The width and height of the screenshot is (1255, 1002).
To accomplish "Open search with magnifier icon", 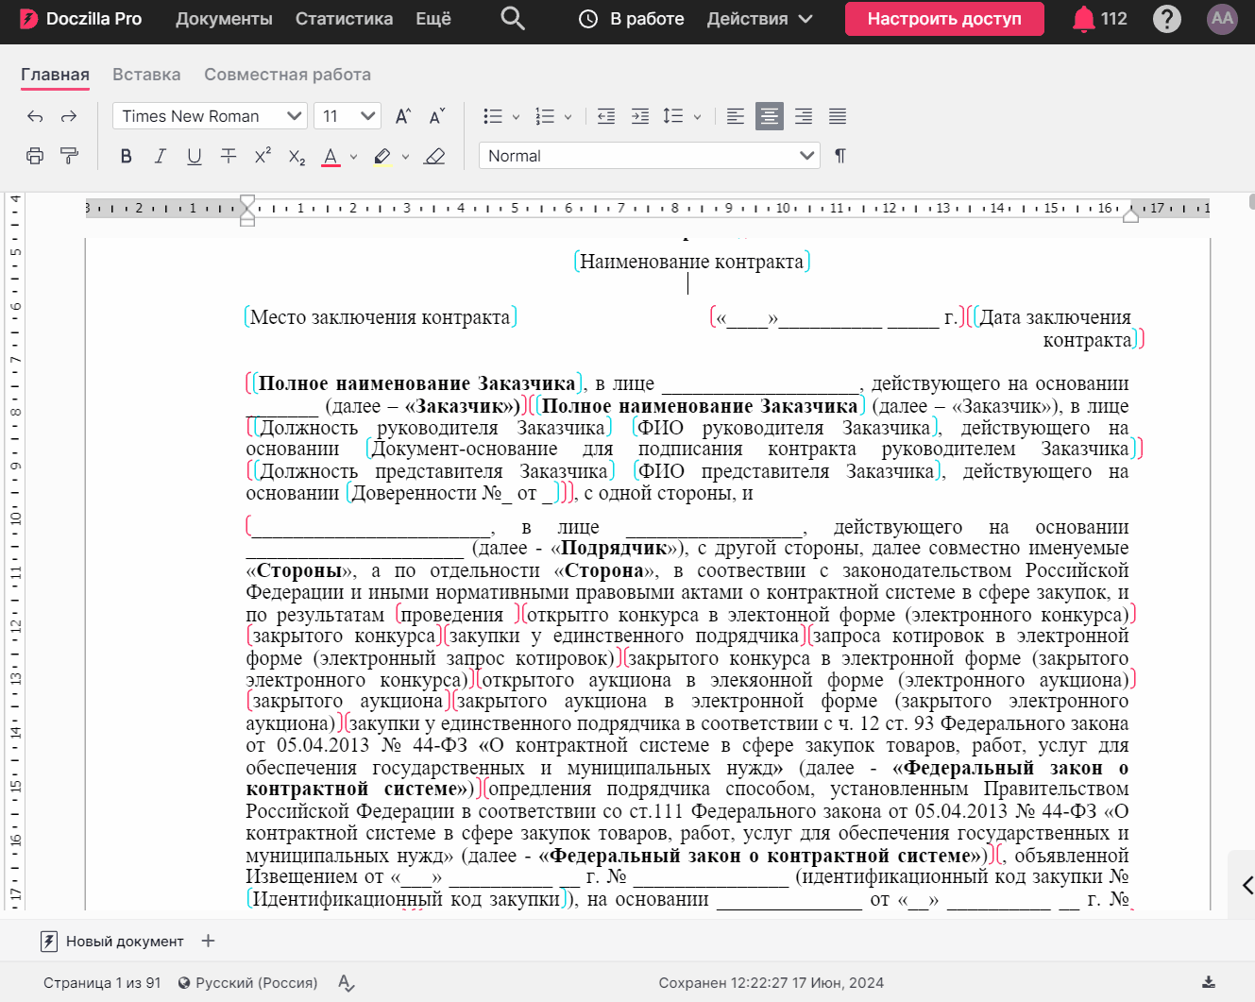I will coord(513,19).
